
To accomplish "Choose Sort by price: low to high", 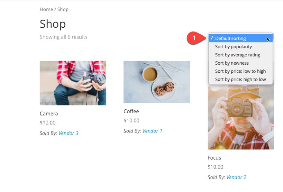I will (240, 71).
